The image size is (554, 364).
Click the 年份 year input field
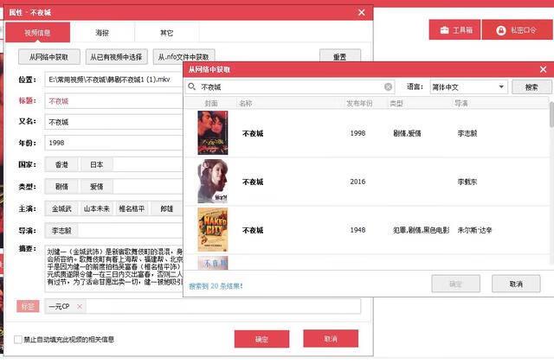point(113,143)
